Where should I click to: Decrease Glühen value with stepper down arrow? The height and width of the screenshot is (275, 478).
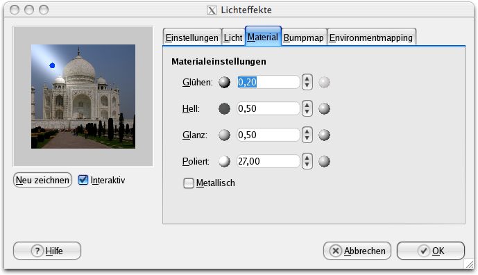[307, 86]
